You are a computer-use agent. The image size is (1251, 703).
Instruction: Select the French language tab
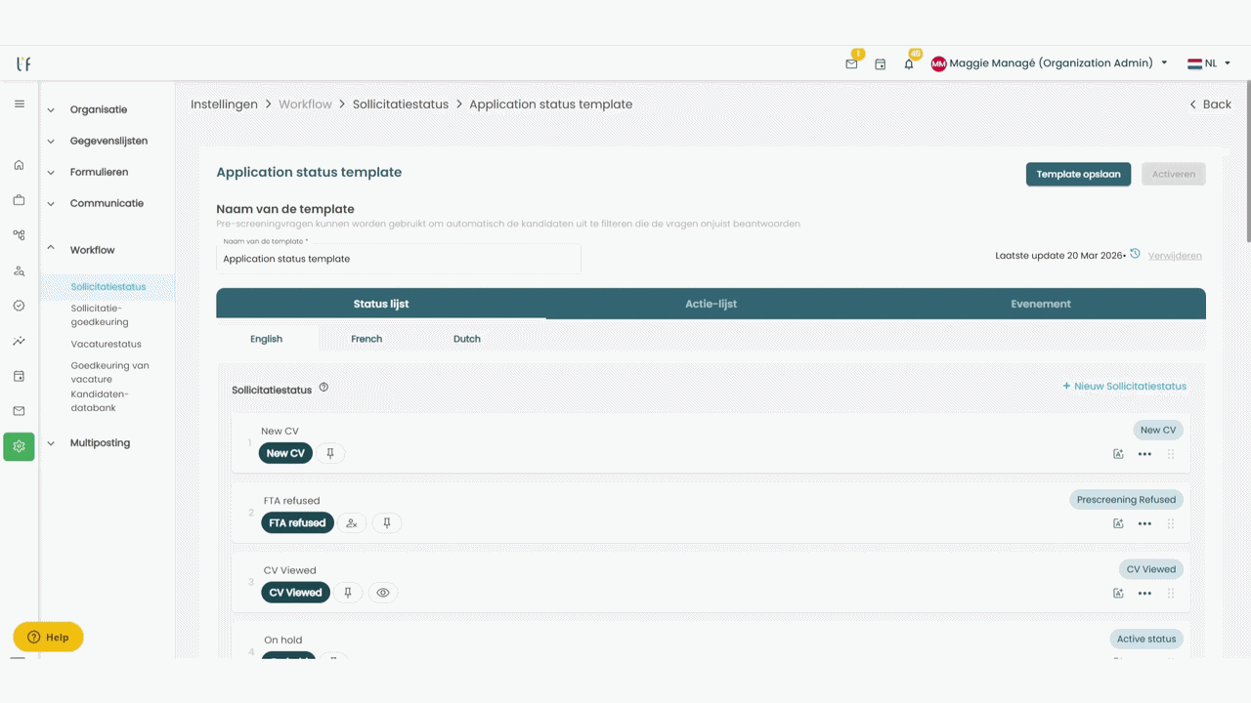tap(367, 339)
